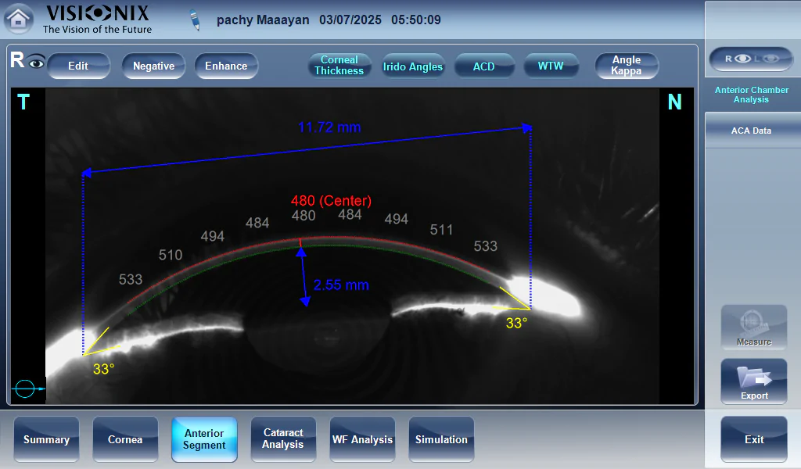
Task: Toggle the WTW measurement display
Action: click(551, 66)
